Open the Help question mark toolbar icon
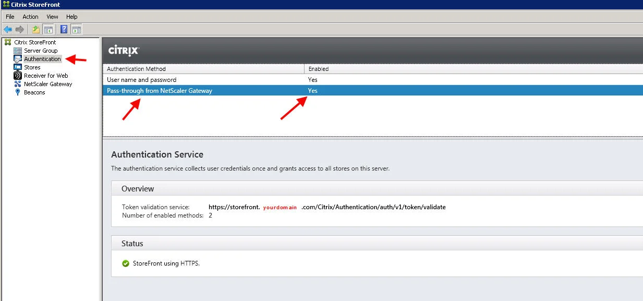 (64, 29)
